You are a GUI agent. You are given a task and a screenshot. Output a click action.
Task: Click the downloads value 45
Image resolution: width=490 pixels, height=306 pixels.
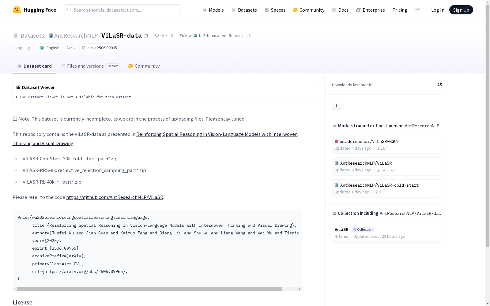[439, 85]
